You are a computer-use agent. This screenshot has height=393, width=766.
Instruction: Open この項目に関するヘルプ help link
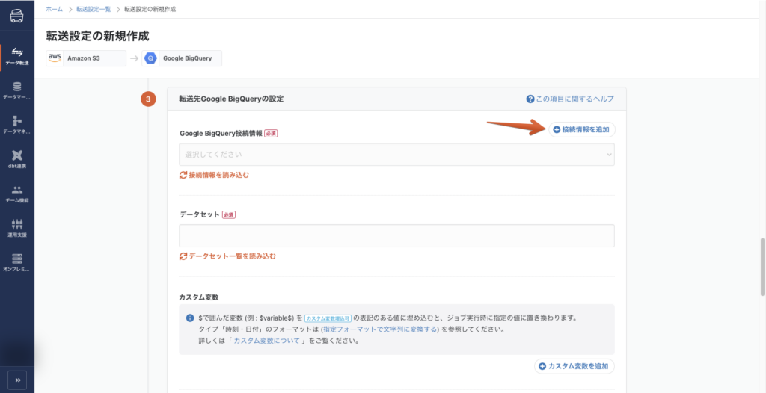(x=570, y=99)
